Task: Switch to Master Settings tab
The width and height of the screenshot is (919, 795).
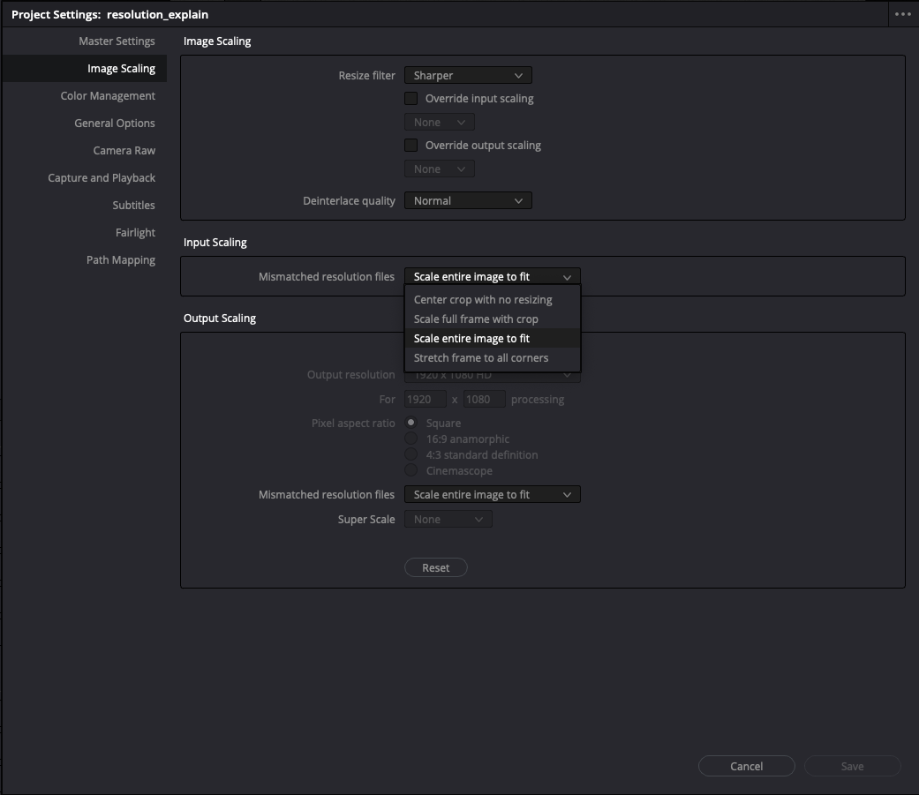Action: point(117,41)
